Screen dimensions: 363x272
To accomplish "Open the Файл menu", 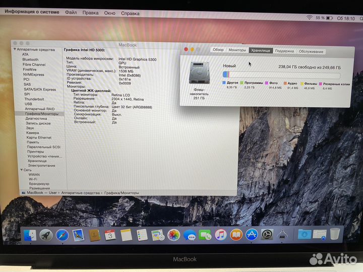I will tap(71, 12).
